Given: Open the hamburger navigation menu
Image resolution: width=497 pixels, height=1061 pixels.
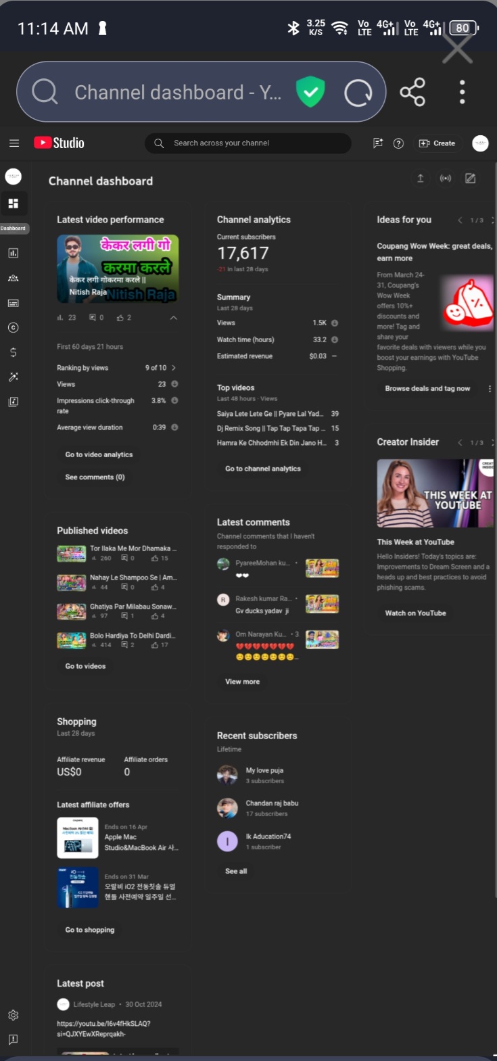Looking at the screenshot, I should [14, 143].
